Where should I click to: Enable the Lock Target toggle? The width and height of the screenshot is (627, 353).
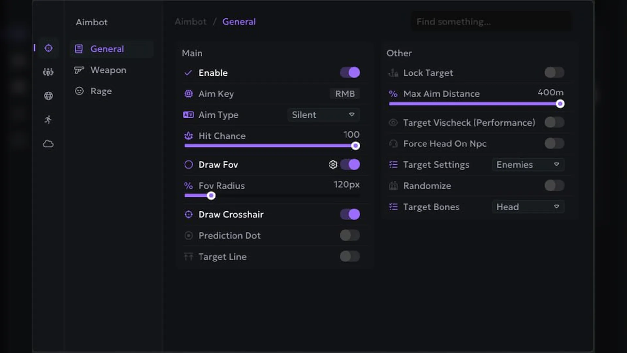coord(554,73)
